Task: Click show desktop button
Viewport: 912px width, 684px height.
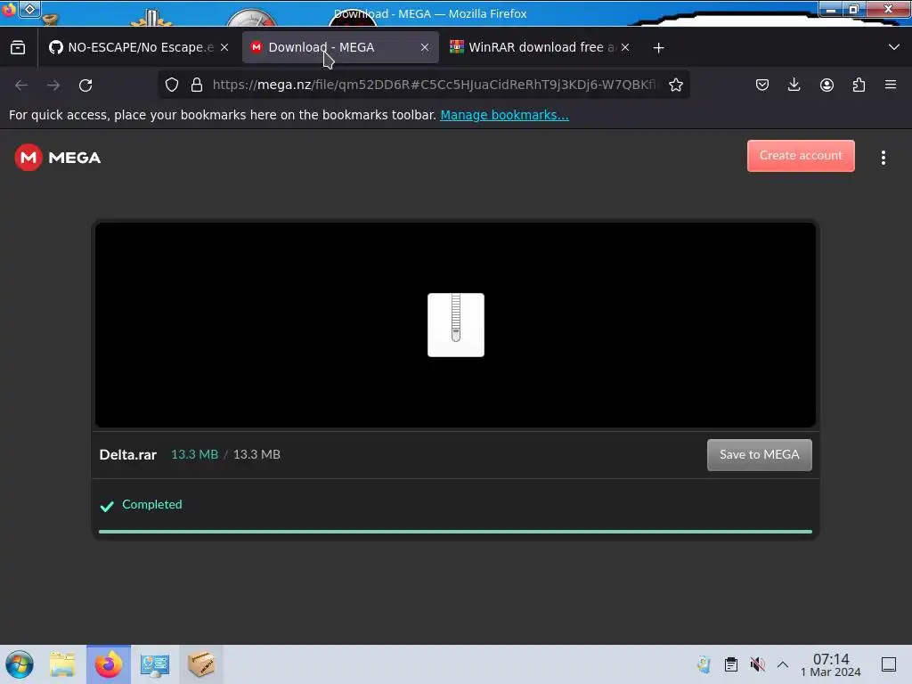Action: (889, 664)
